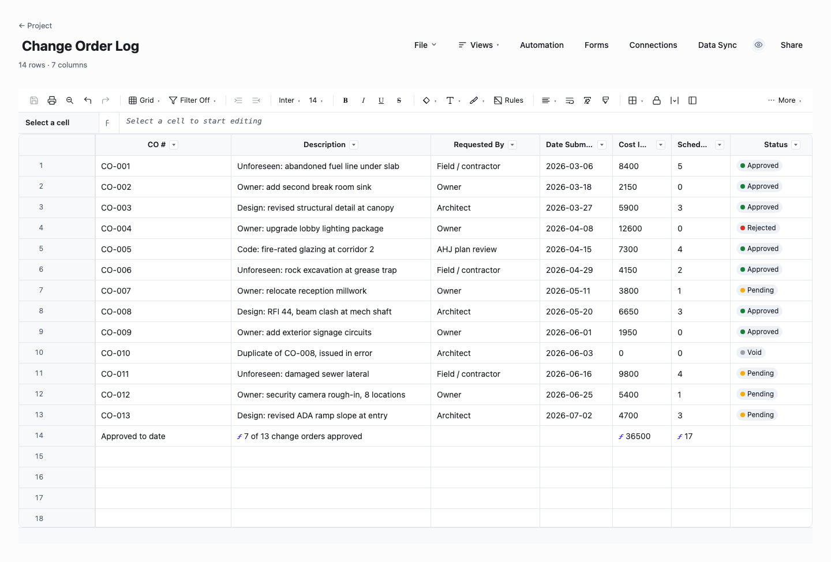Open the Automation menu item
The height and width of the screenshot is (562, 831).
pyautogui.click(x=542, y=45)
